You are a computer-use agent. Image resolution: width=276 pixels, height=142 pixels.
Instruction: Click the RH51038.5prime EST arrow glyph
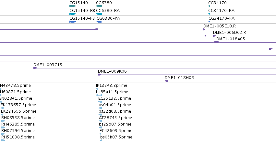pos(3,140)
